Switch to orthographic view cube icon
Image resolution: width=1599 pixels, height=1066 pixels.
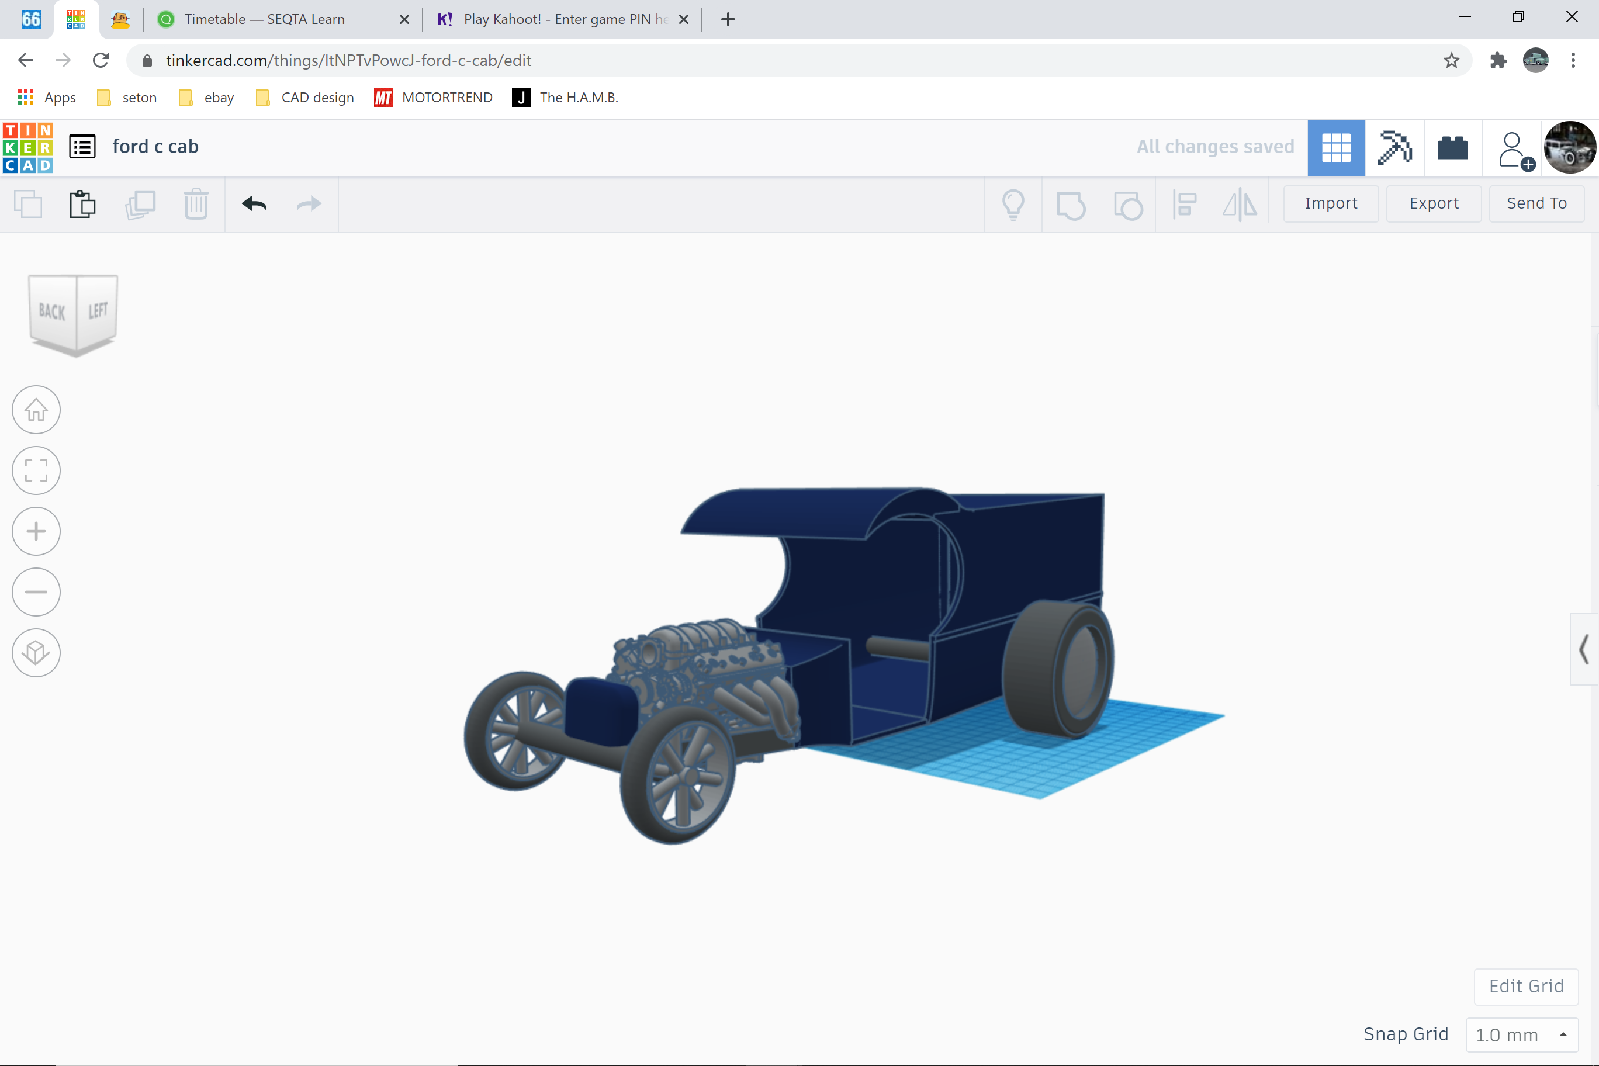[x=36, y=653]
